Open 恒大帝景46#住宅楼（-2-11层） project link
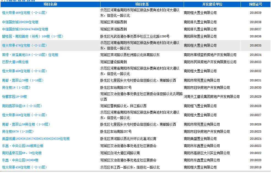The image size is (271, 173). [x=24, y=13]
